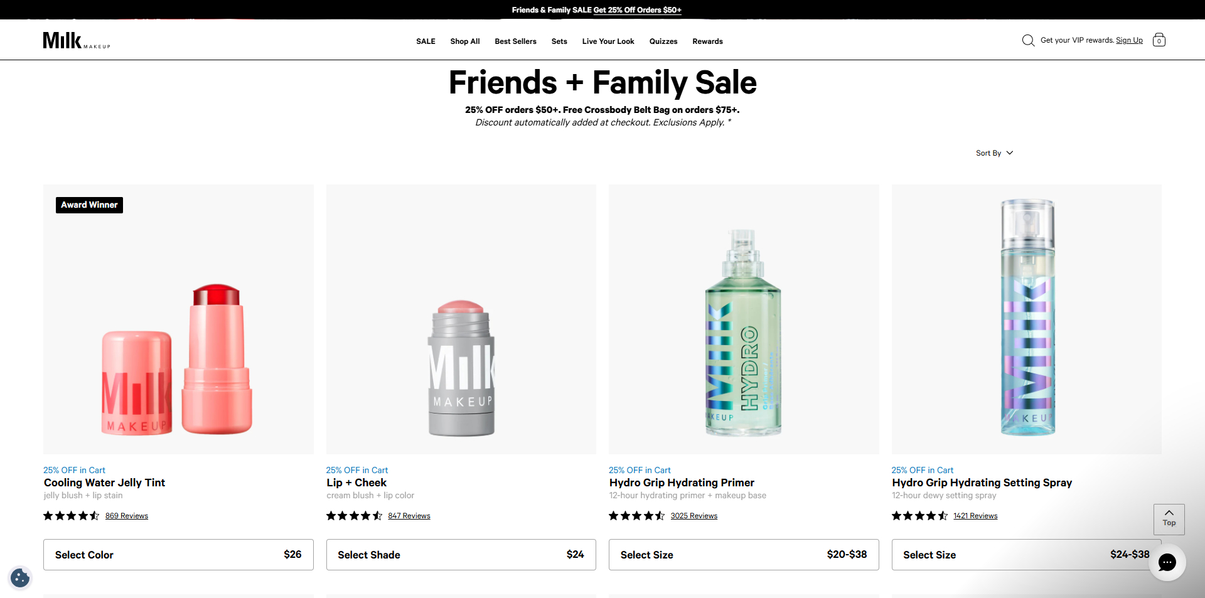Open the chat bubble widget
Screen dimensions: 1205x598
[1167, 562]
